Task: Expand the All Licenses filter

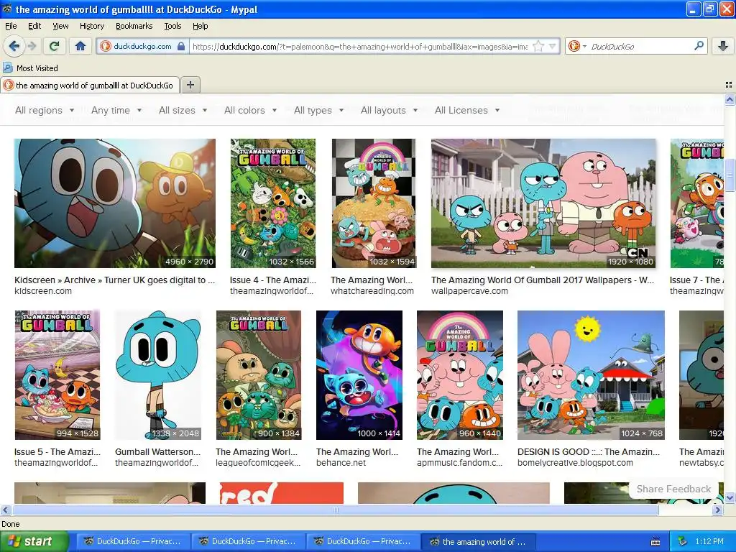Action: (x=467, y=110)
